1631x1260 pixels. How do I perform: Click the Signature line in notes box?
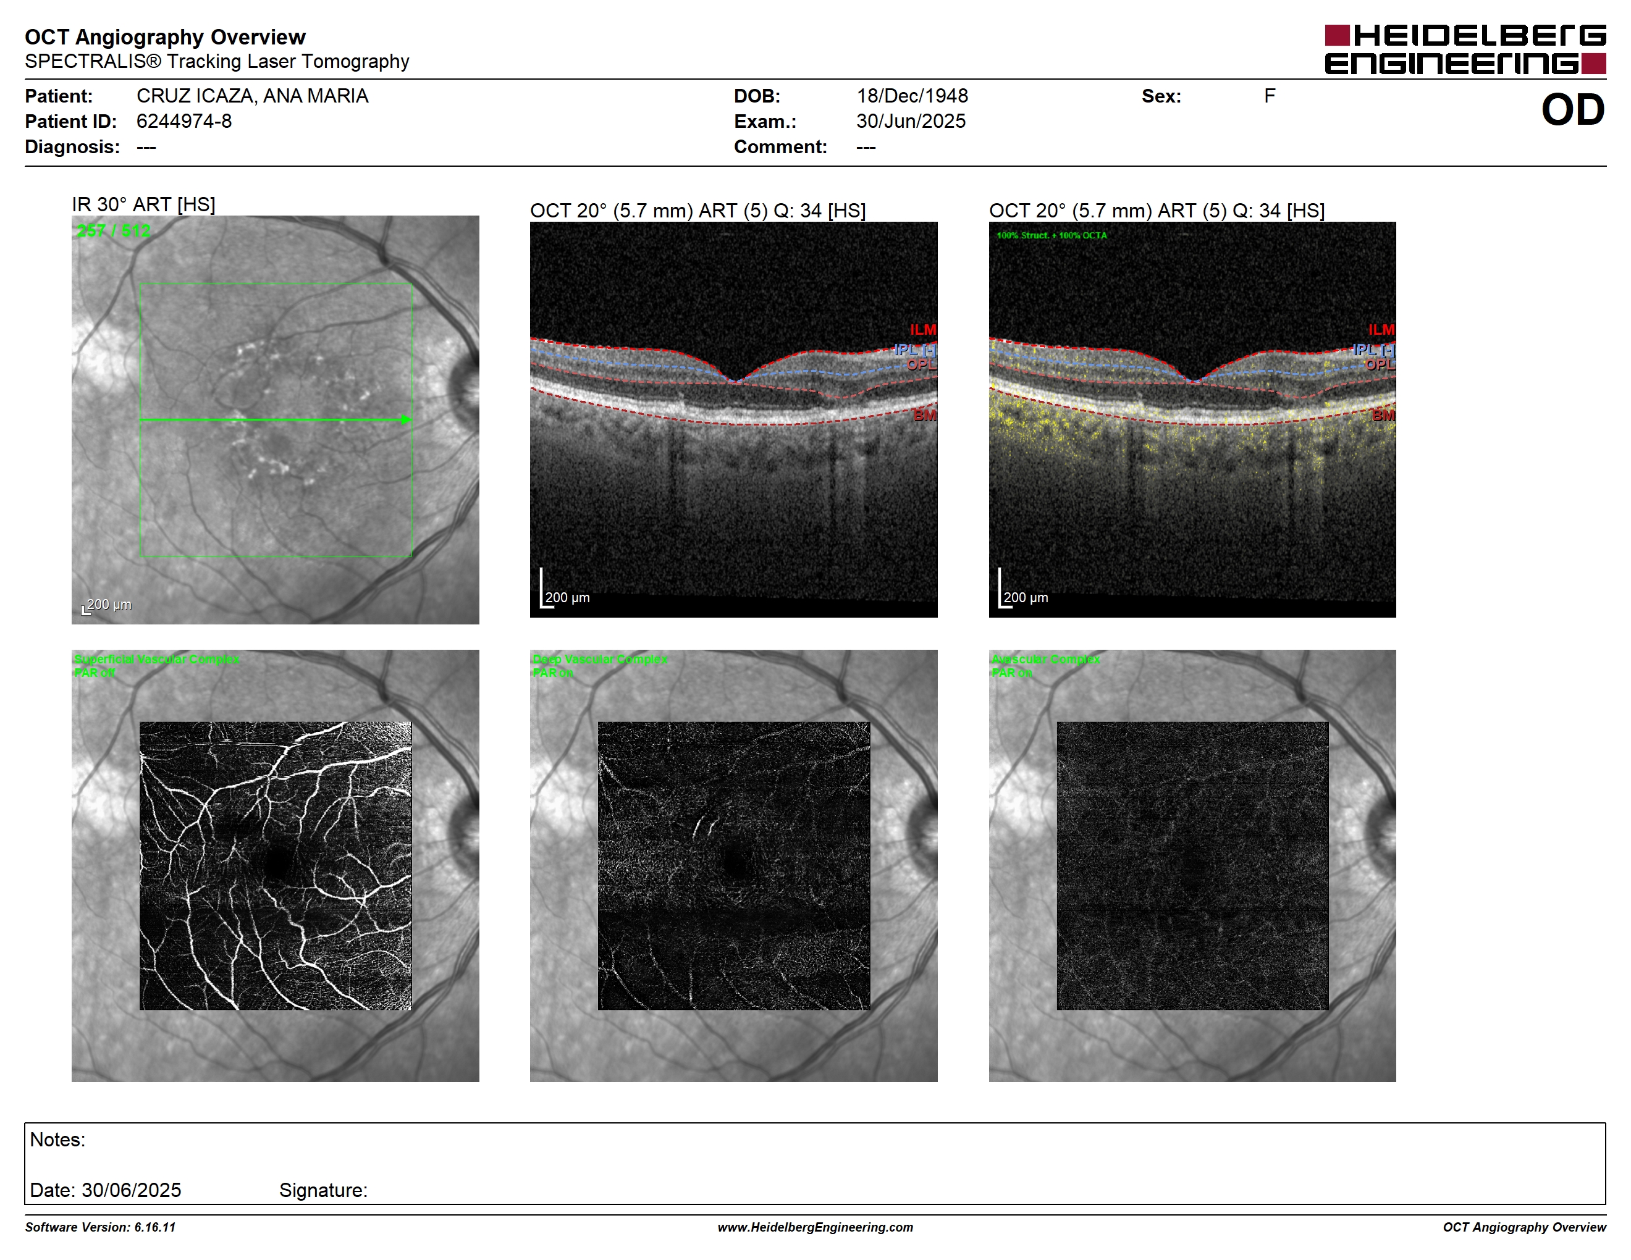pyautogui.click(x=323, y=1190)
